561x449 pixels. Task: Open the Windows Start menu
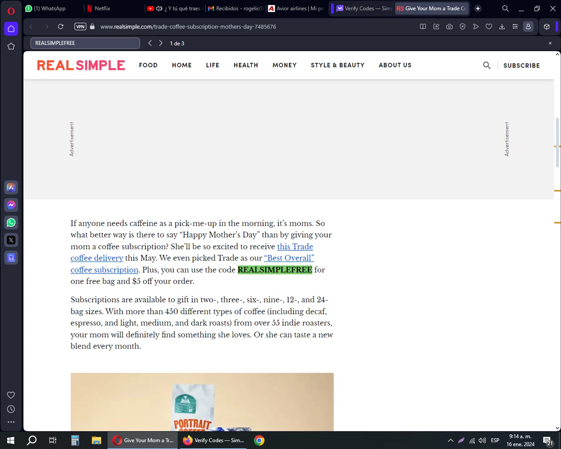coord(10,440)
